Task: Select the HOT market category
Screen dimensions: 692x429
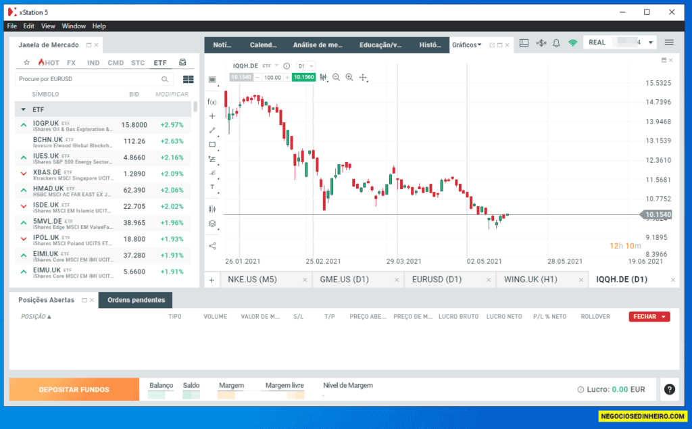Action: pyautogui.click(x=49, y=63)
